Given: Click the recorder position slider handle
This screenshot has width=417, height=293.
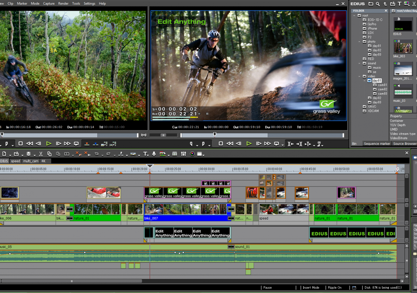Looking at the screenshot, I should (215, 134).
